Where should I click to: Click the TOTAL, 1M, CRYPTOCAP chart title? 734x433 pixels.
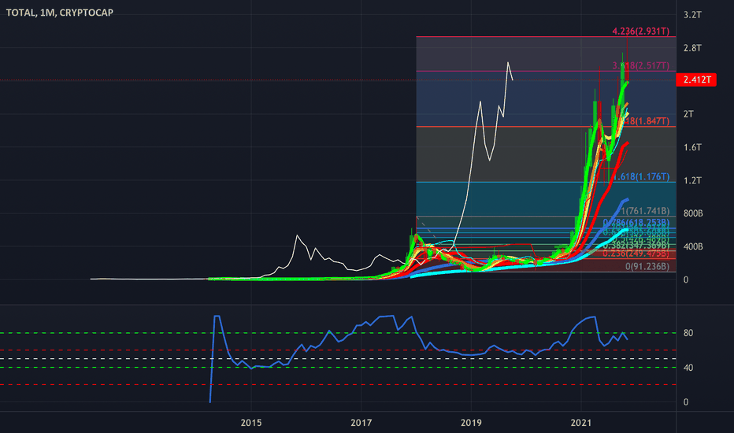click(x=59, y=13)
